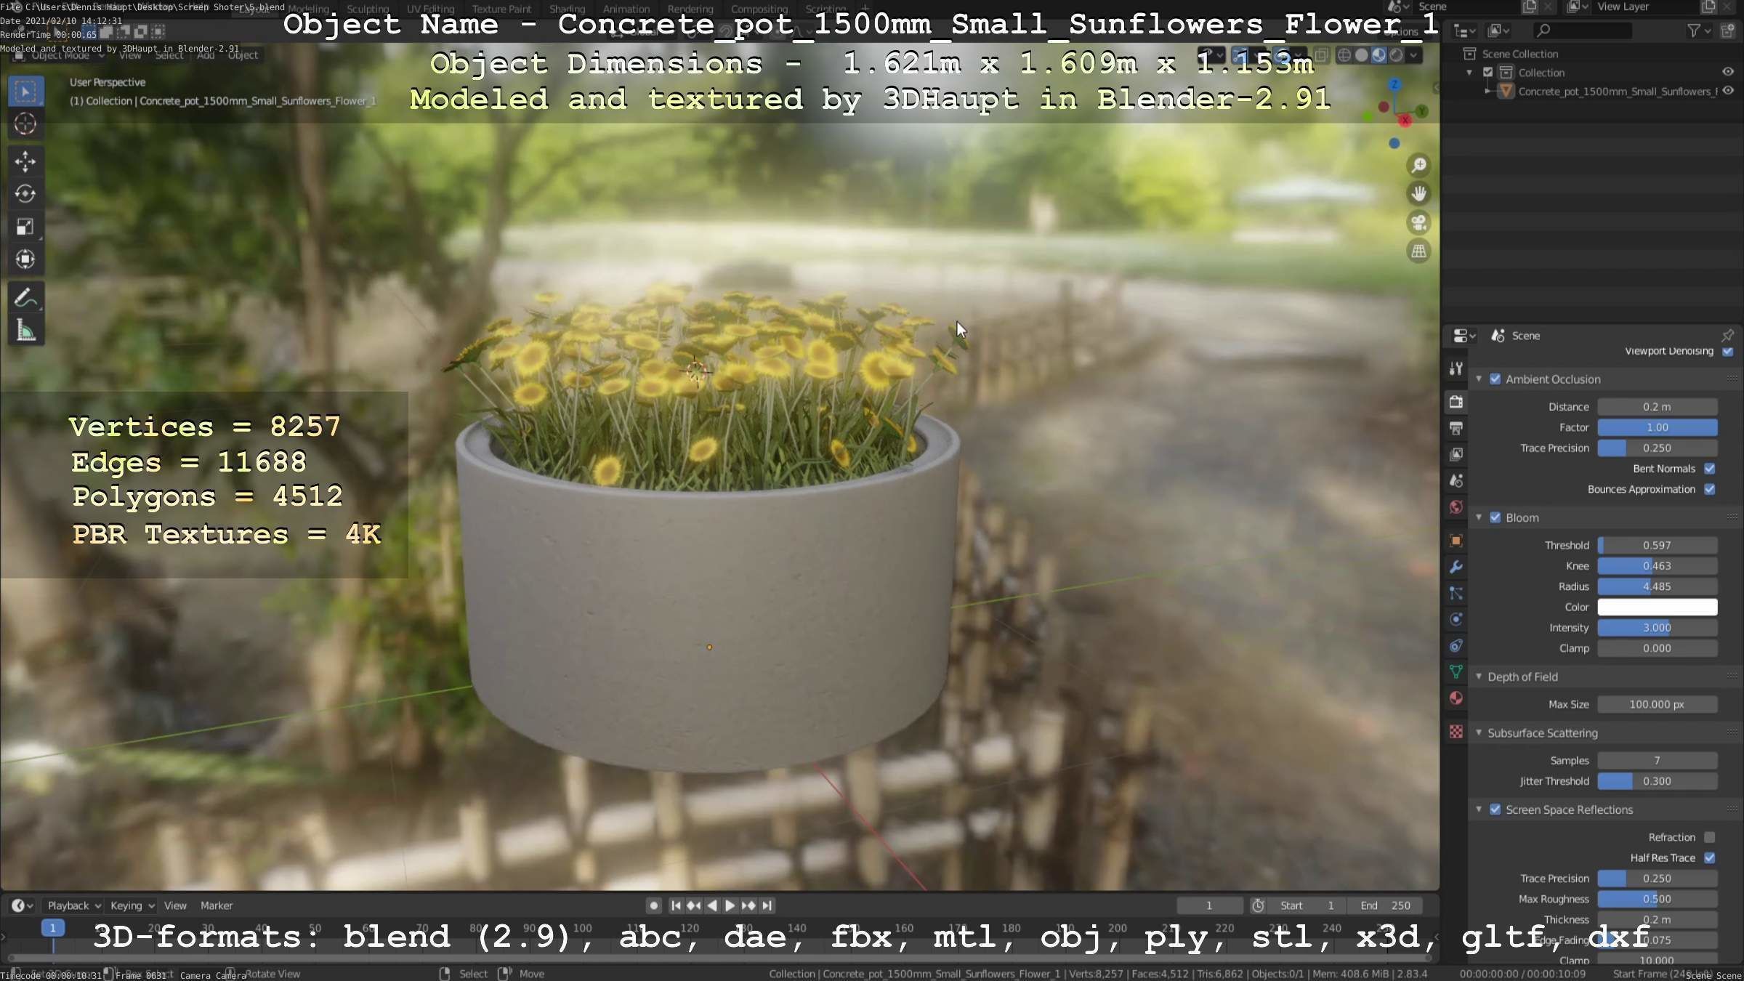
Task: Enable the Refraction checkbox
Action: click(1710, 837)
